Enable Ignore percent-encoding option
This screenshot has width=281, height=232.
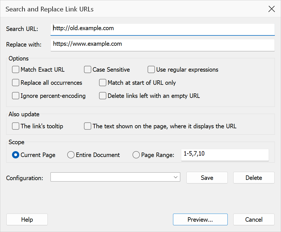click(x=16, y=96)
